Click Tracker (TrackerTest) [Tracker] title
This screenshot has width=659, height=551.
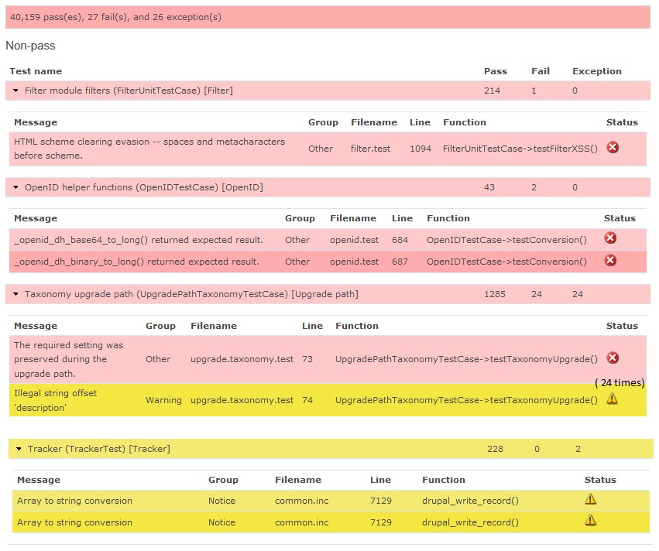[x=99, y=449]
